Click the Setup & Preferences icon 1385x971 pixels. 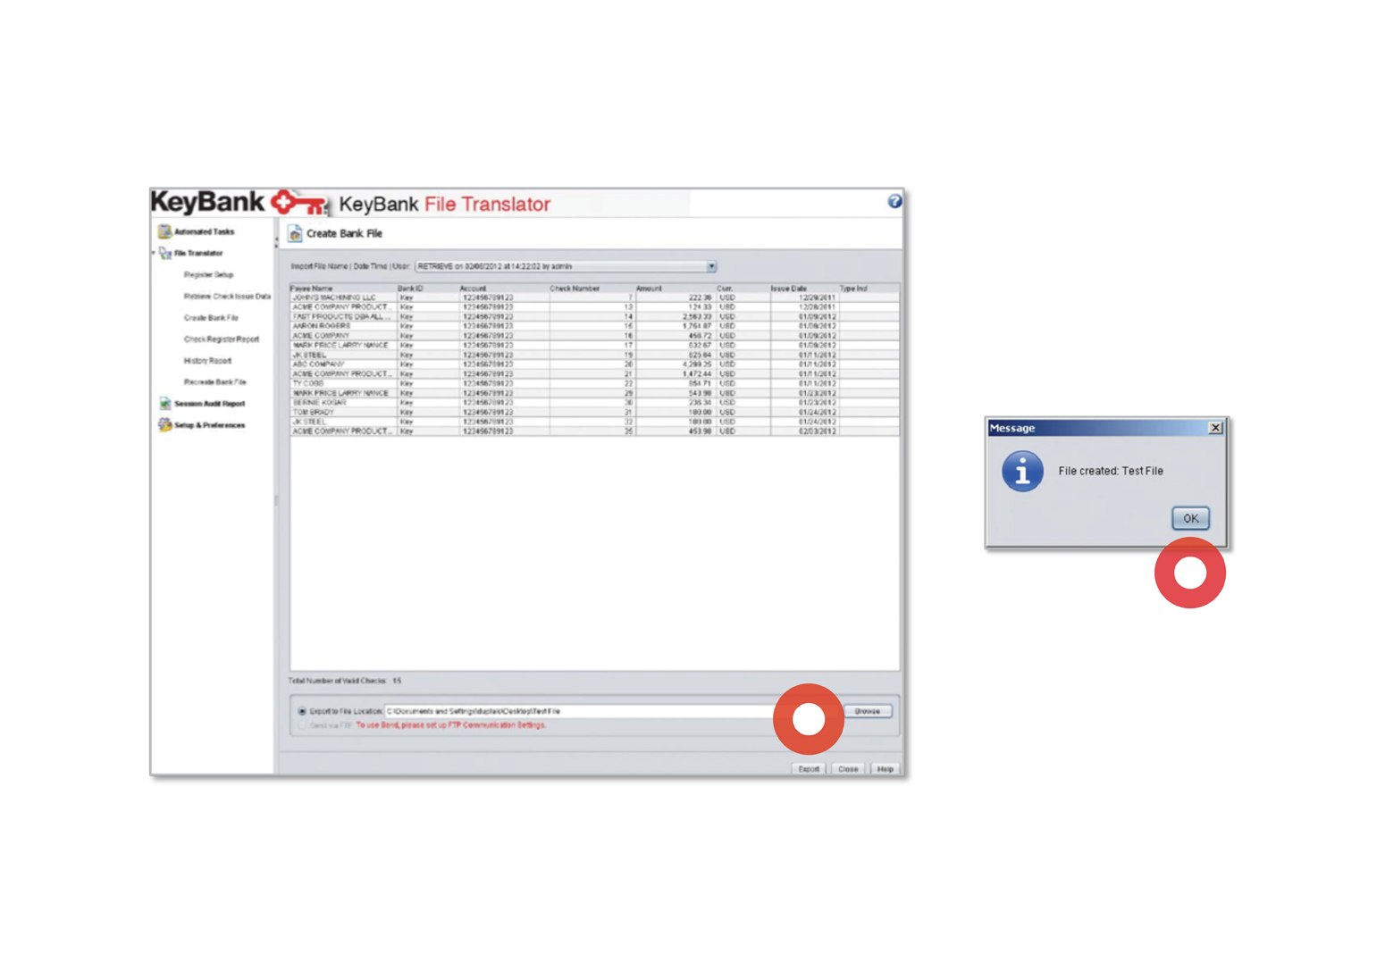164,425
